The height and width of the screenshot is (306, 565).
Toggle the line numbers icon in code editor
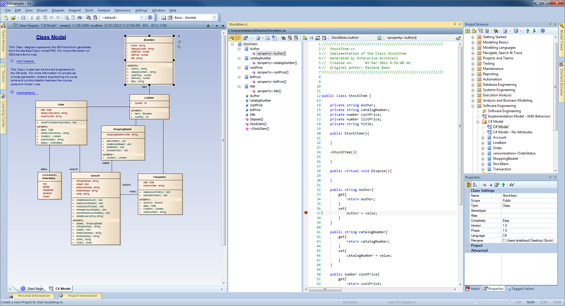238,38
